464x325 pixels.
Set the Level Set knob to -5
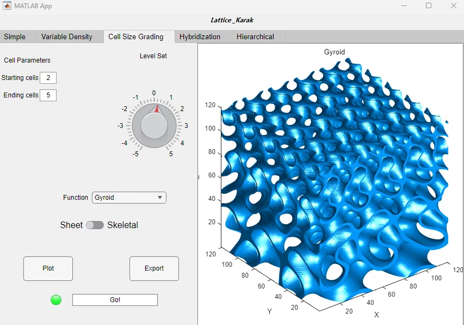point(135,154)
